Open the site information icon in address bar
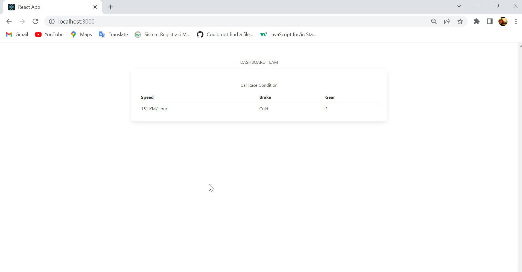 pos(51,21)
